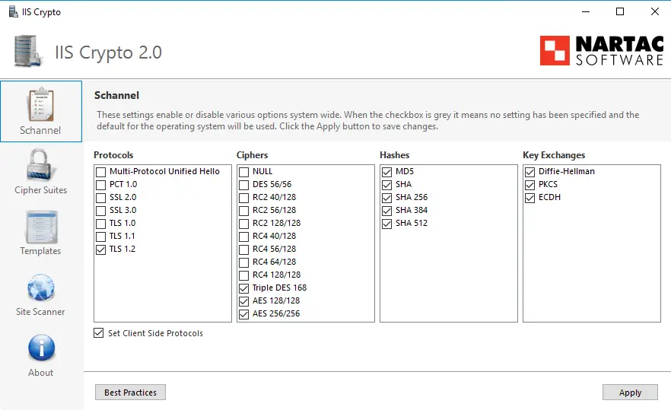Open the Cipher Suites padlock icon
671x410 pixels.
tap(40, 166)
